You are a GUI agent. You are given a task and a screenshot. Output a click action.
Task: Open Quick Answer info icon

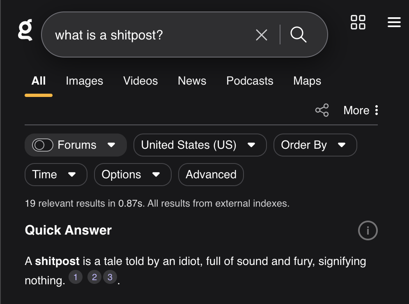[x=368, y=231]
